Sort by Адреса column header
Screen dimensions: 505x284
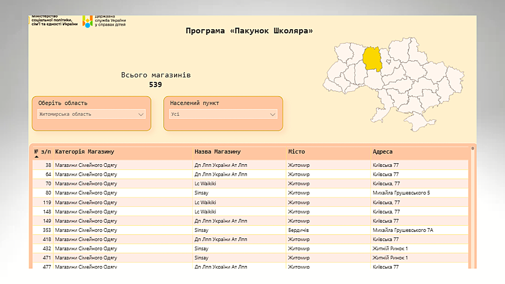(x=382, y=152)
